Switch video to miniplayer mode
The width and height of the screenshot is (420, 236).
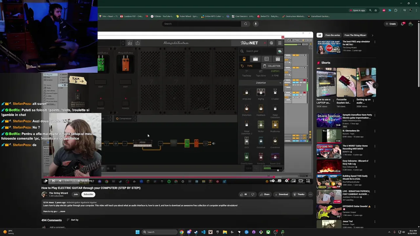(x=294, y=181)
